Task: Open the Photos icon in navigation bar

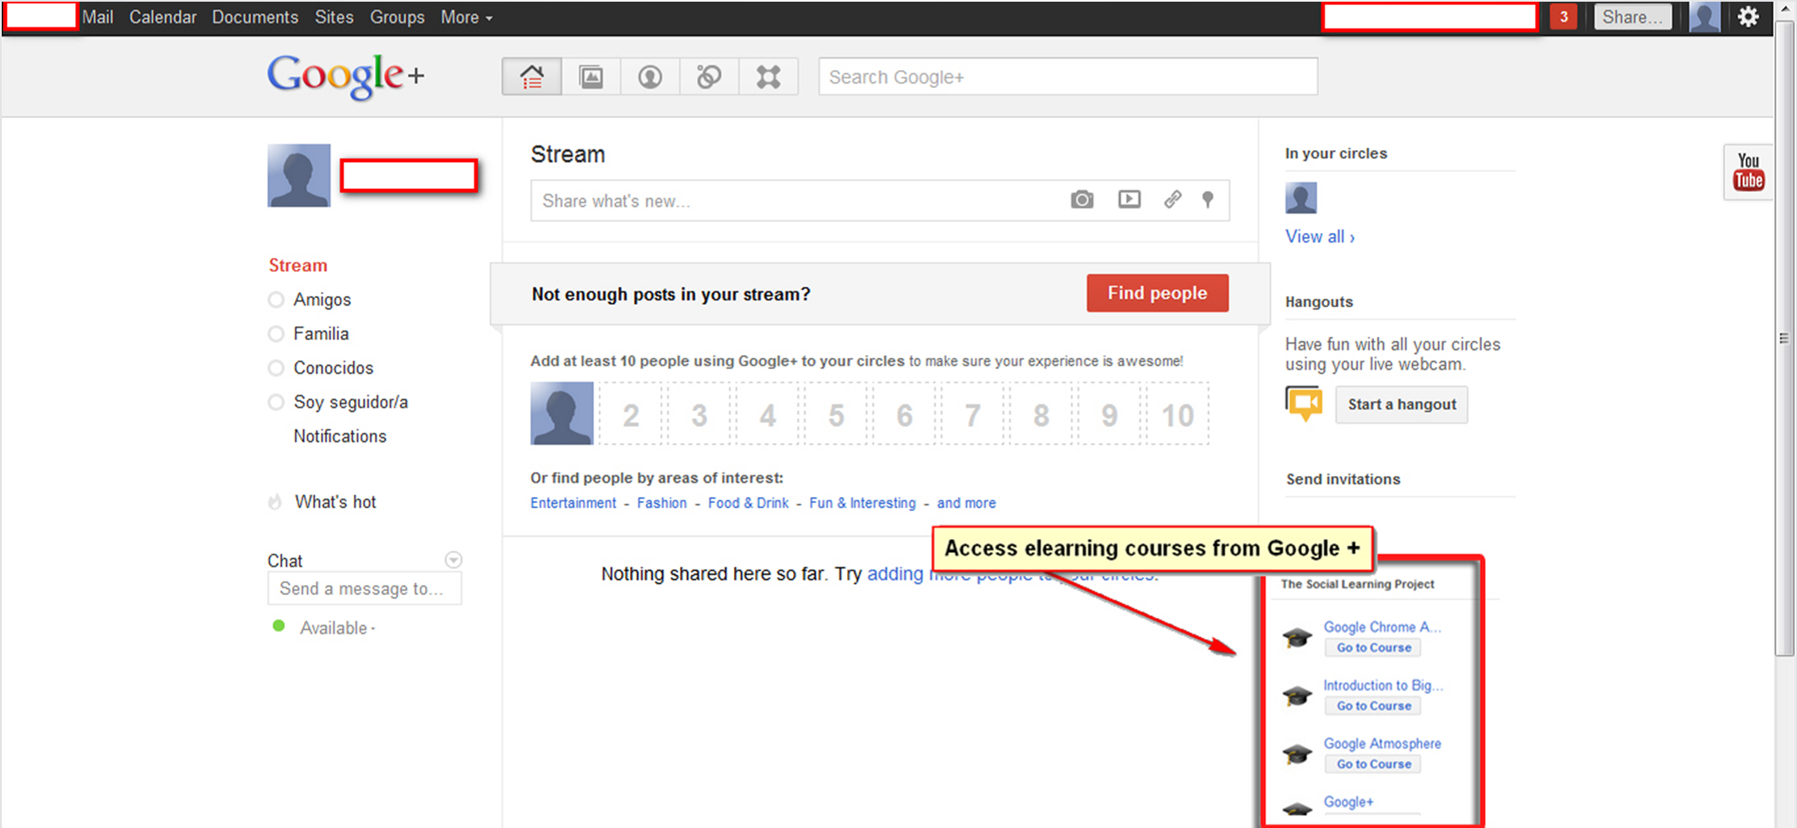Action: pyautogui.click(x=591, y=77)
